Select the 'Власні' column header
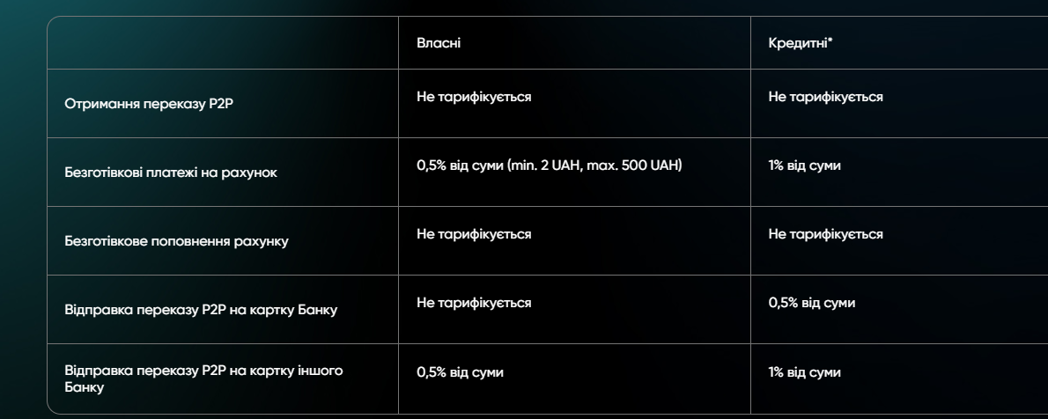 [x=439, y=43]
